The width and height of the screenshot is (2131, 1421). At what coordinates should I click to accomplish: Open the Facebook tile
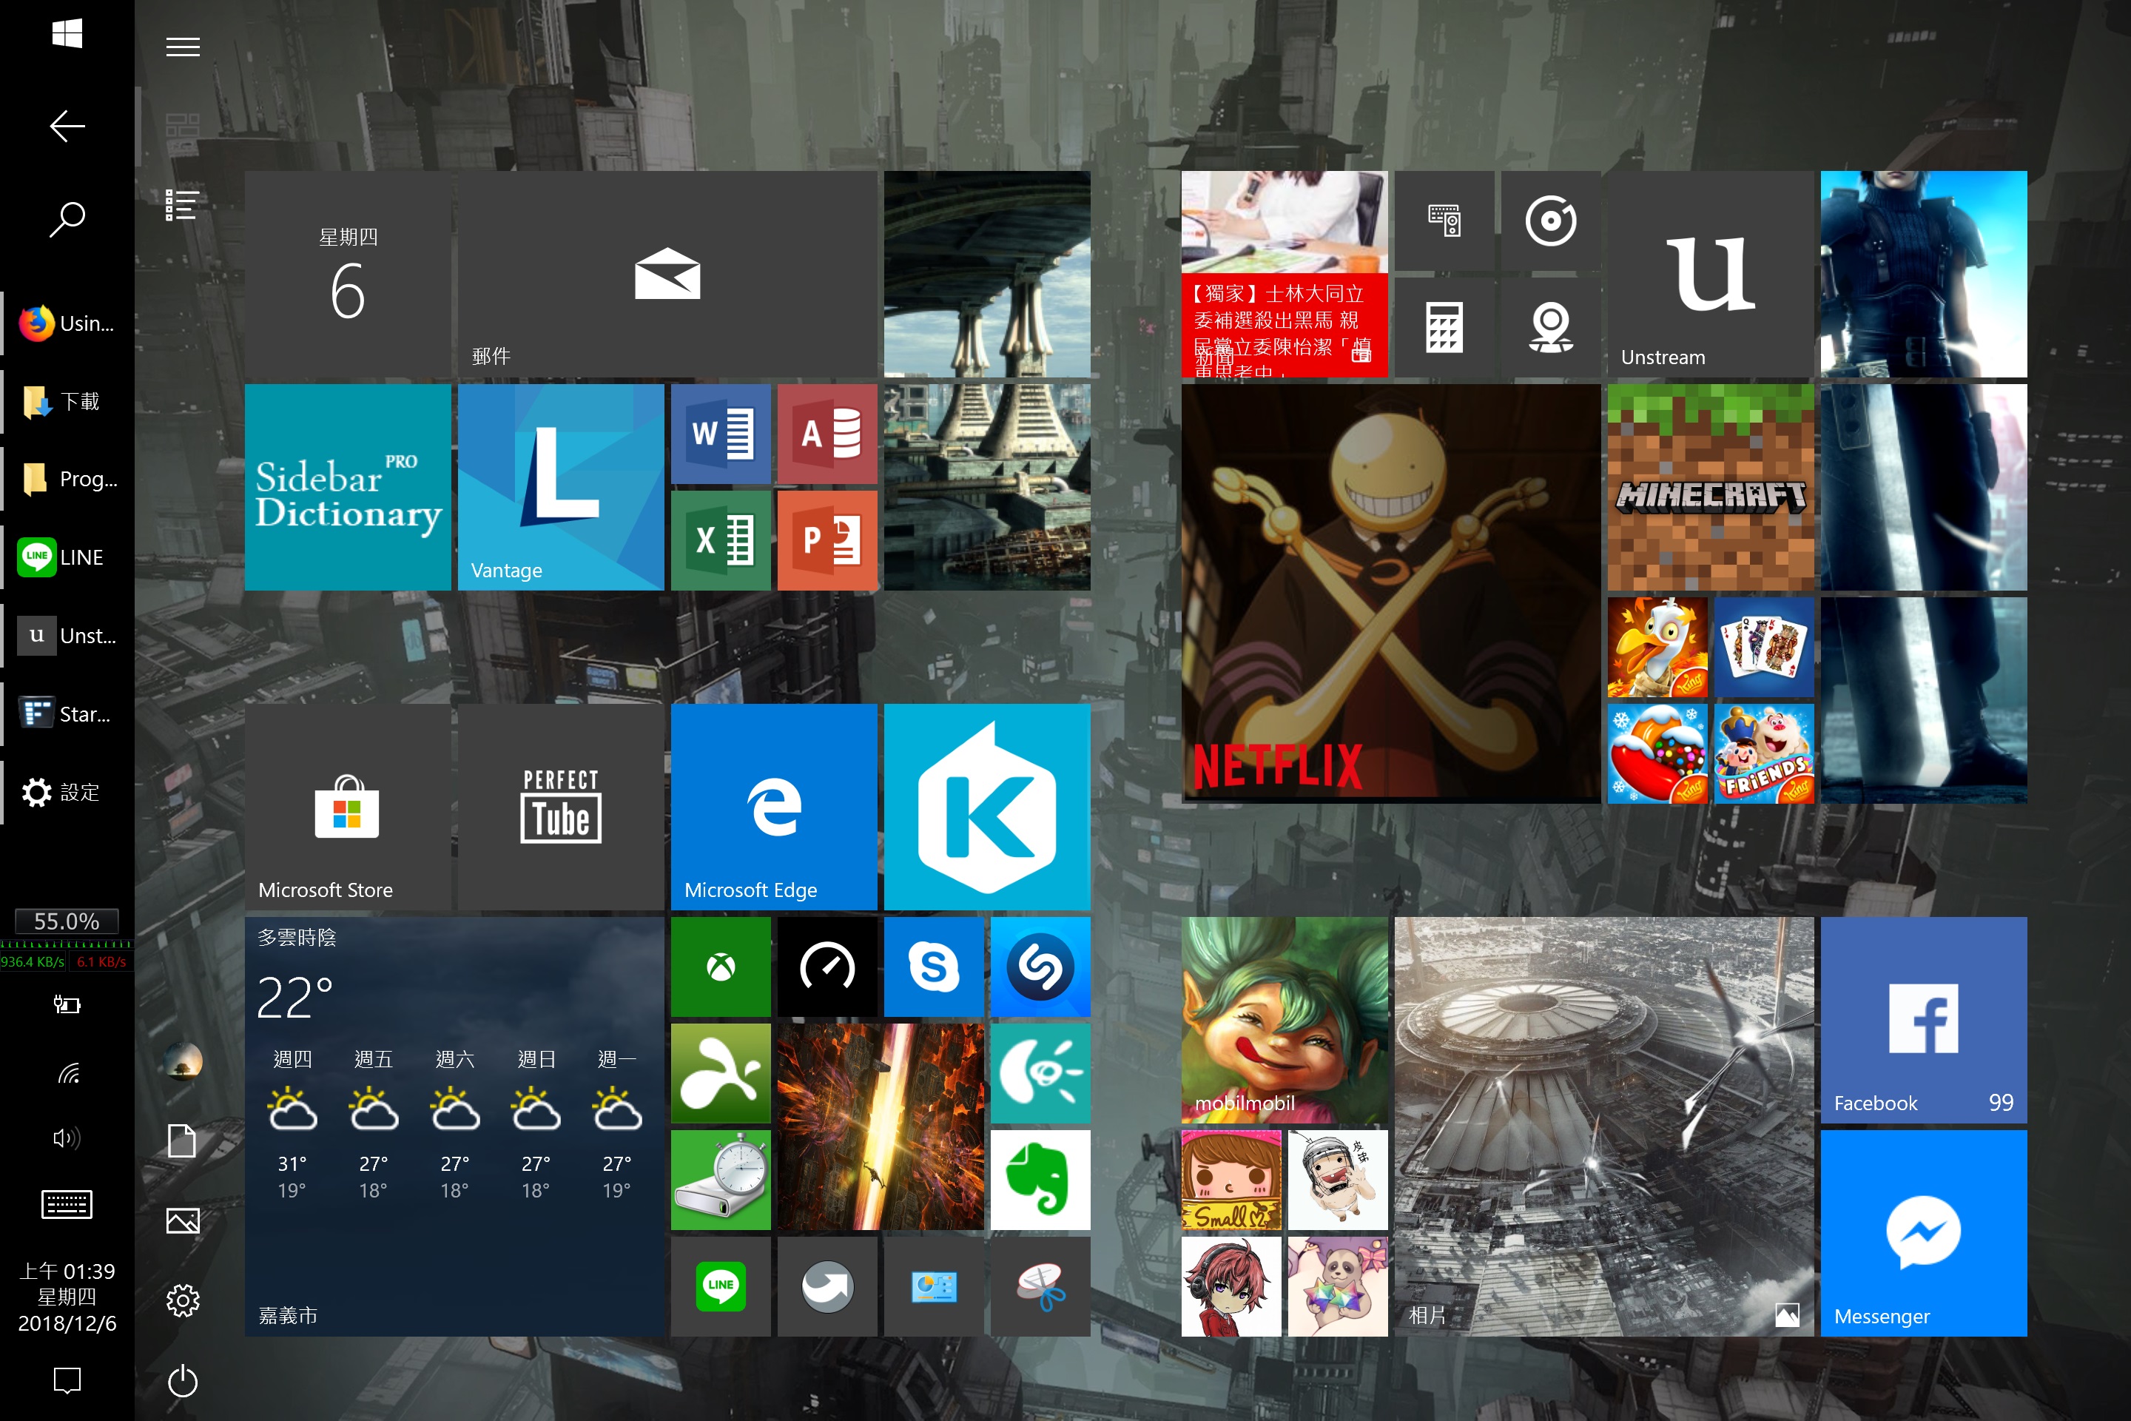point(1924,1021)
